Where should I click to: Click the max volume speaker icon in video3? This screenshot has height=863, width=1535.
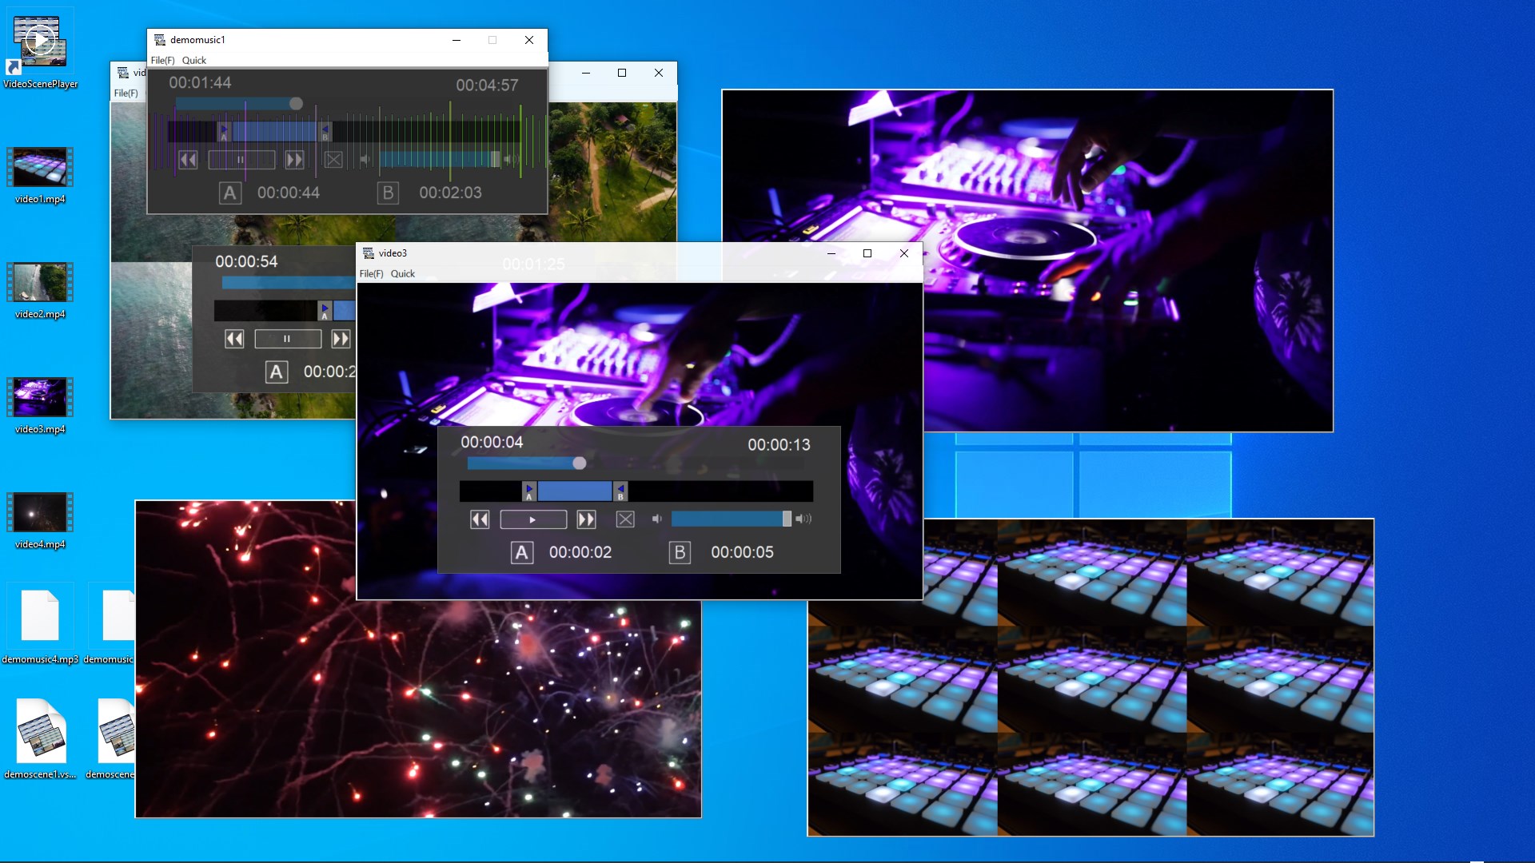[x=804, y=519]
